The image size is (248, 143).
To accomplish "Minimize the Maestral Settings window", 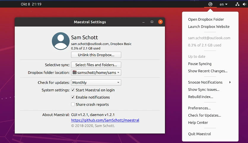I will [x=144, y=22].
